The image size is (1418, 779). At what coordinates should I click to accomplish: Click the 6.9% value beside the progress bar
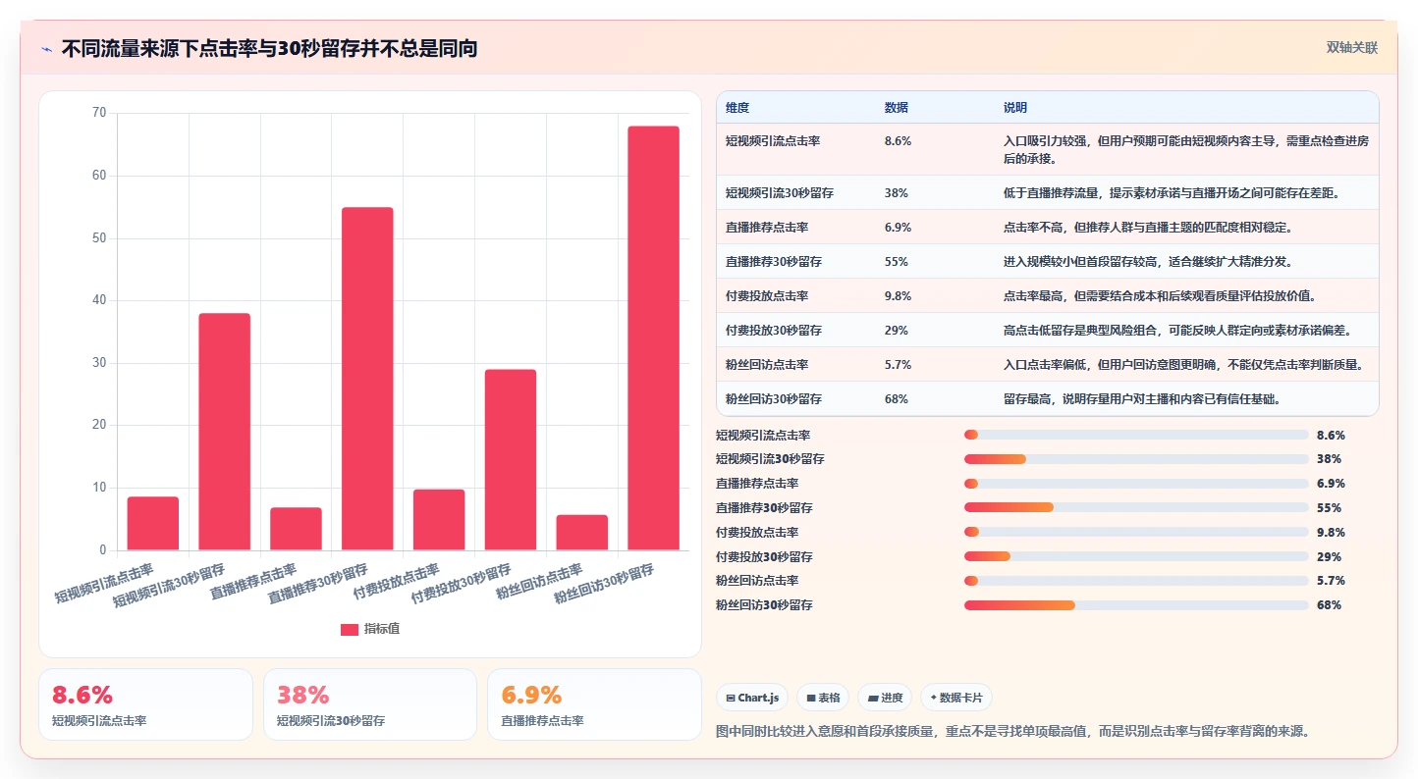coord(1331,484)
